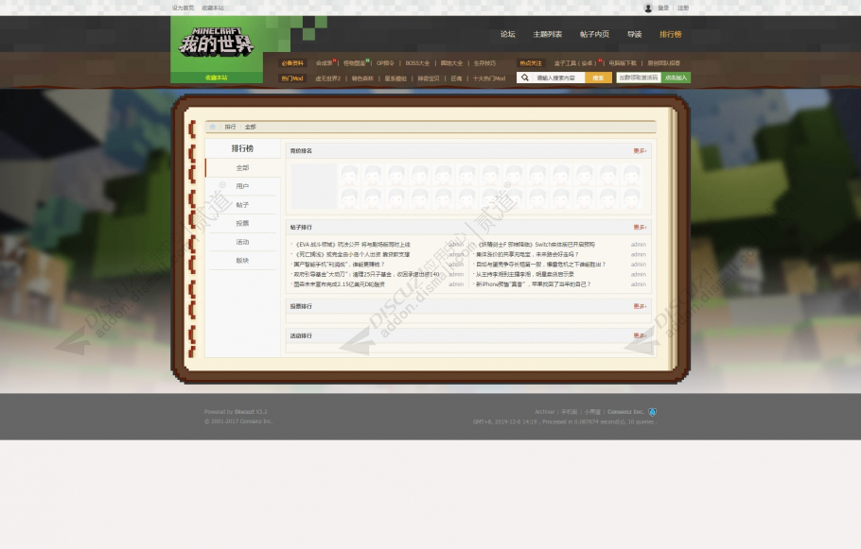The height and width of the screenshot is (549, 861).
Task: Select the 用户 tab in the ranking sidebar
Action: point(243,186)
